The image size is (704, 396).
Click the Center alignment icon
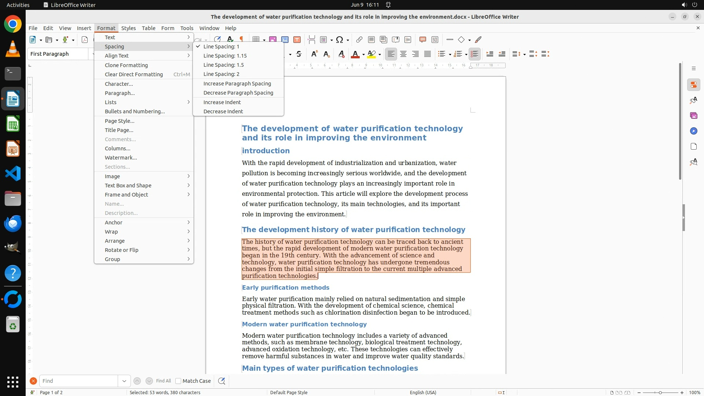403,54
